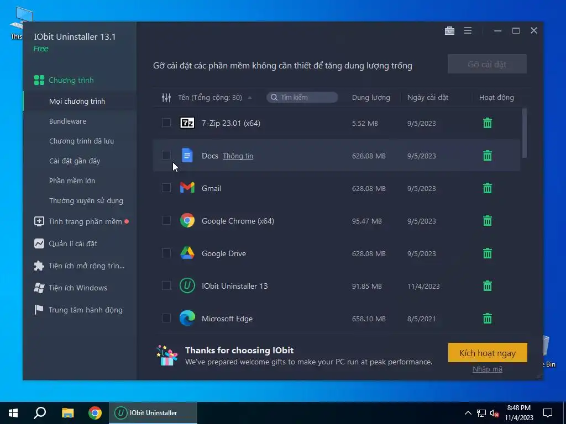The height and width of the screenshot is (424, 566).
Task: Check the box for 7-Zip 23.01 (x64)
Action: pyautogui.click(x=166, y=123)
